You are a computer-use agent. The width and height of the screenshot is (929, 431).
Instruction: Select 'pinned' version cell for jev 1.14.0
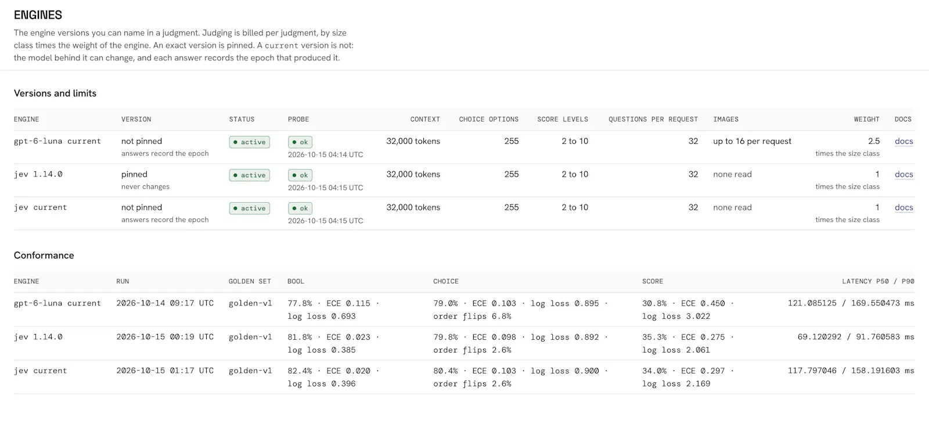134,174
